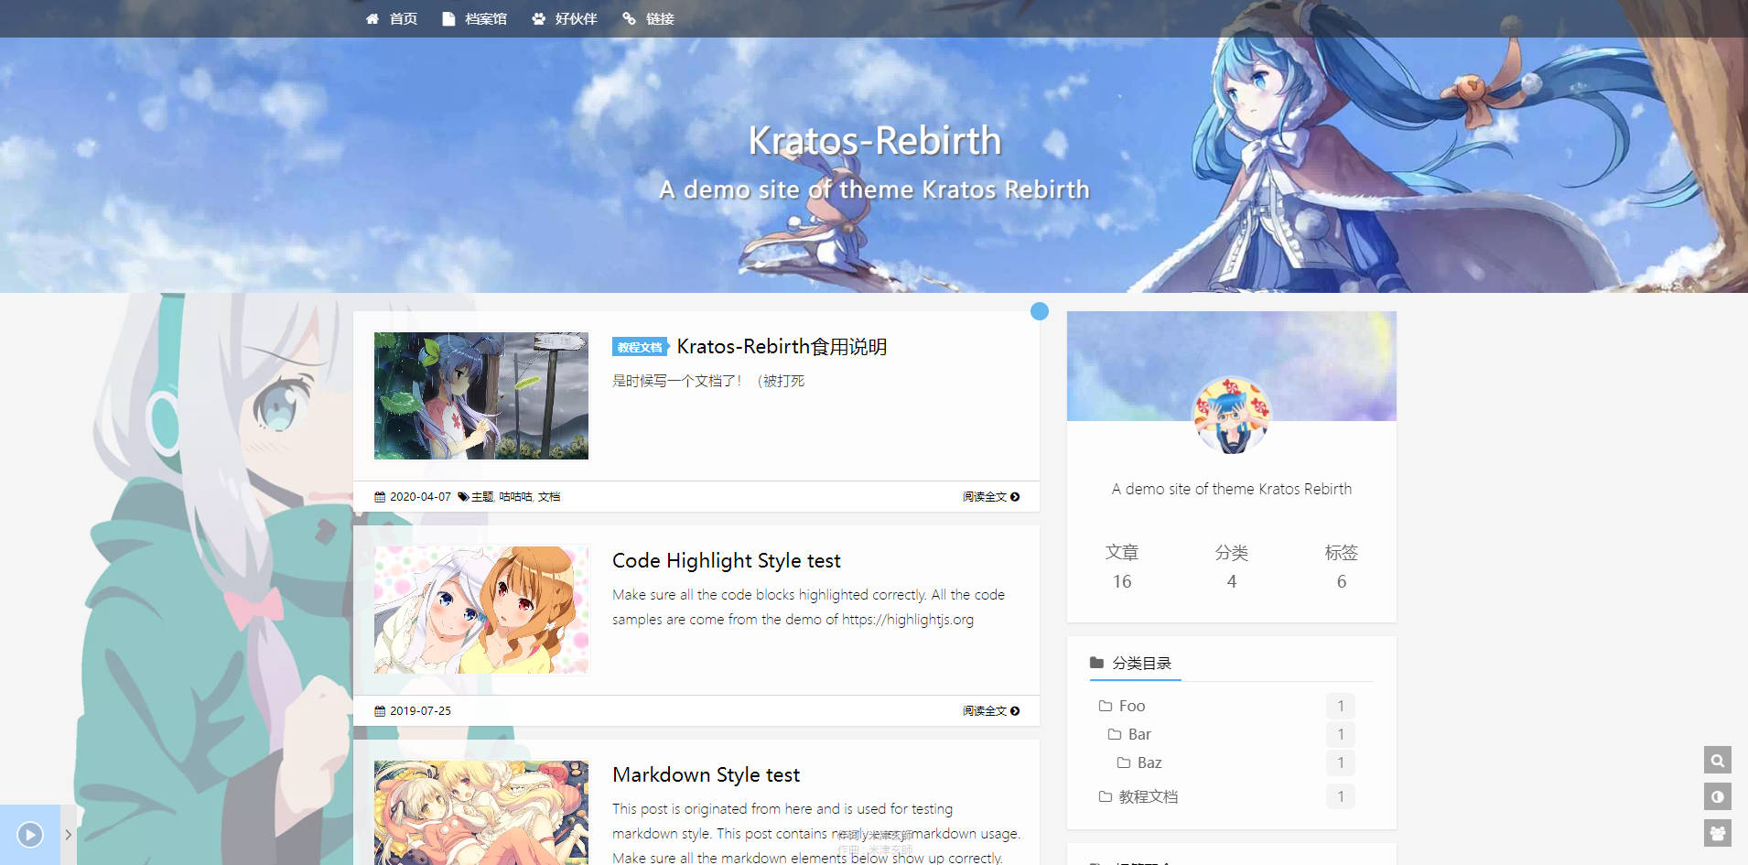The height and width of the screenshot is (865, 1748).
Task: Open the search panel via magnifier icon
Action: pos(1717,761)
